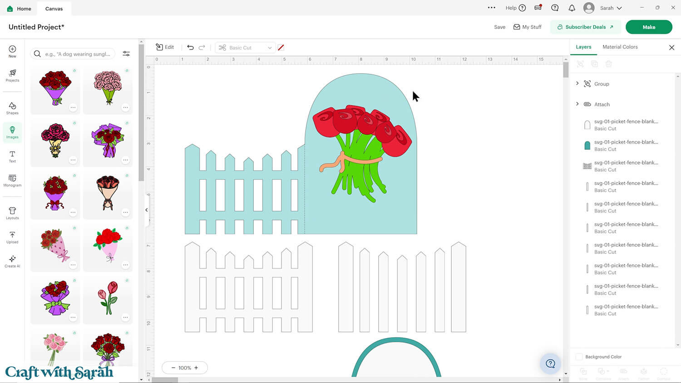This screenshot has height=383, width=681.
Task: Open image search filters icon
Action: click(126, 54)
